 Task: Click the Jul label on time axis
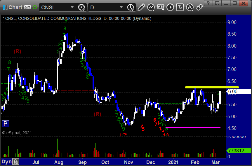tap(36, 162)
